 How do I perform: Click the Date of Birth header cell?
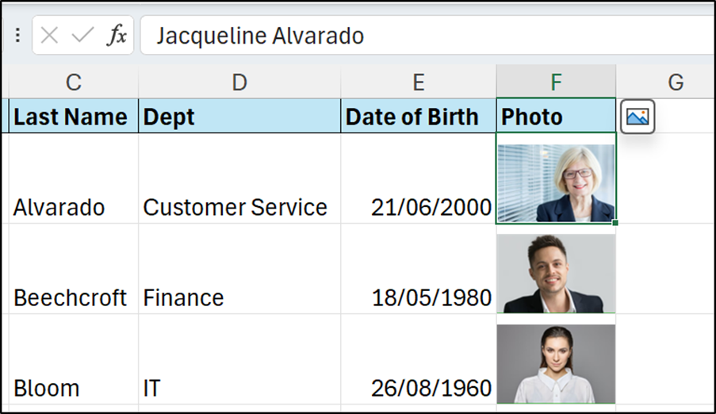(x=419, y=117)
